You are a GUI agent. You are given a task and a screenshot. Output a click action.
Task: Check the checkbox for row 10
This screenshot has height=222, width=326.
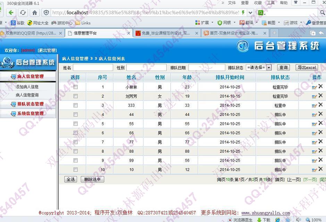[75, 170]
